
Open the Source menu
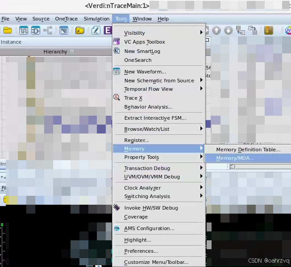click(41, 19)
